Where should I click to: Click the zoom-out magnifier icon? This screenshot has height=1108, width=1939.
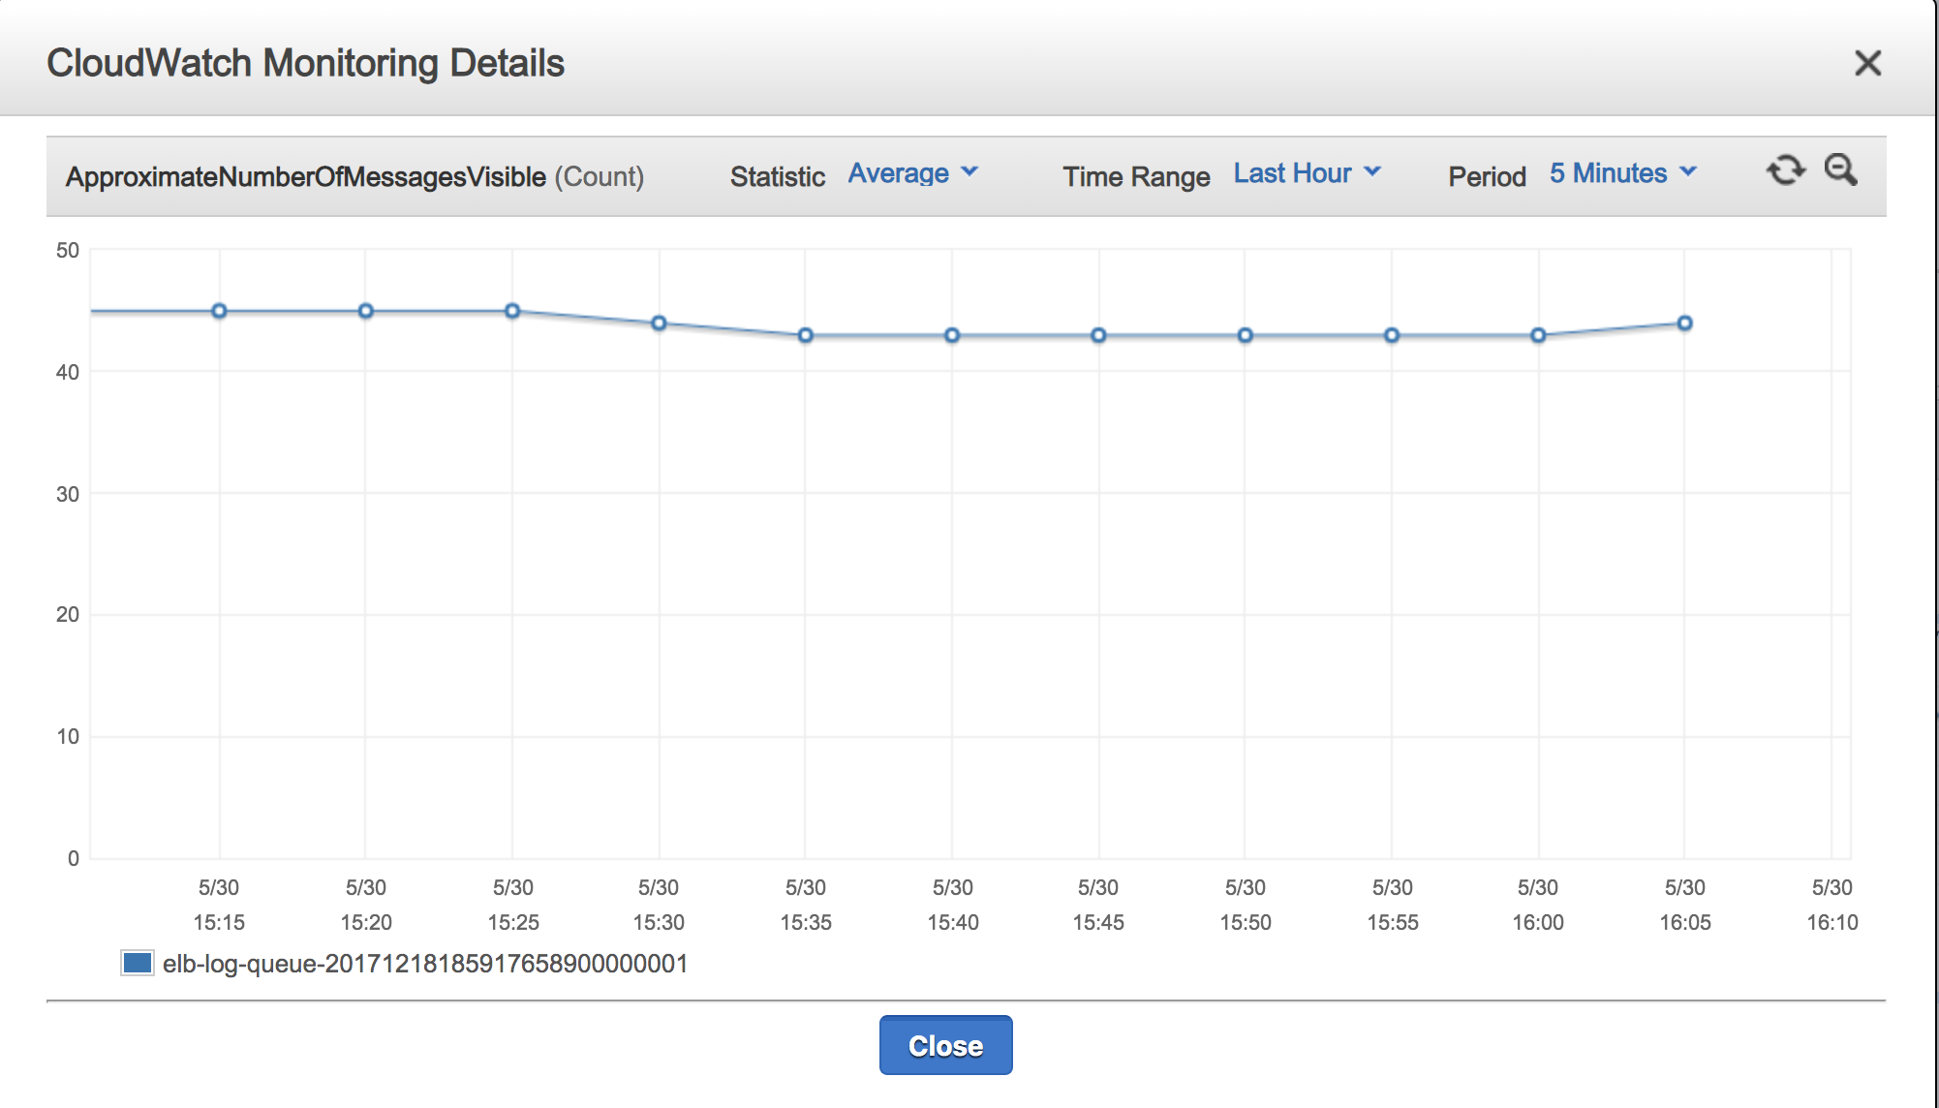point(1842,172)
